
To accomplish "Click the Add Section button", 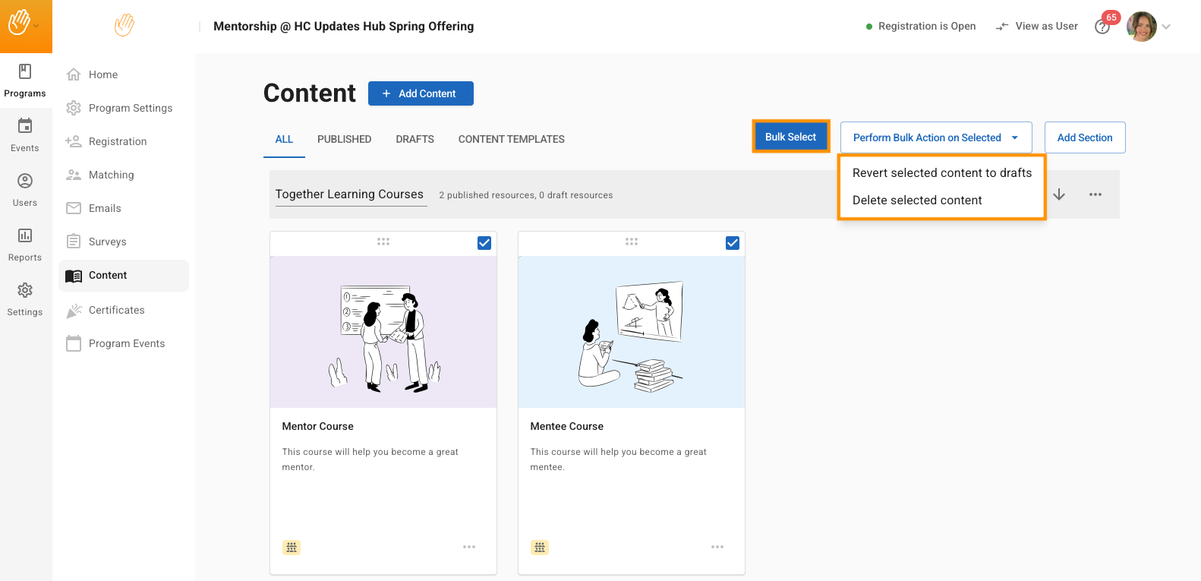I will (1084, 137).
